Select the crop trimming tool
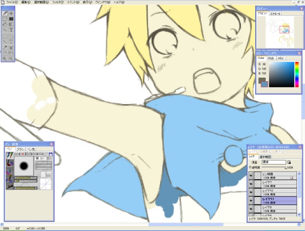Image resolution: width=305 pixels, height=231 pixels. coord(11,48)
